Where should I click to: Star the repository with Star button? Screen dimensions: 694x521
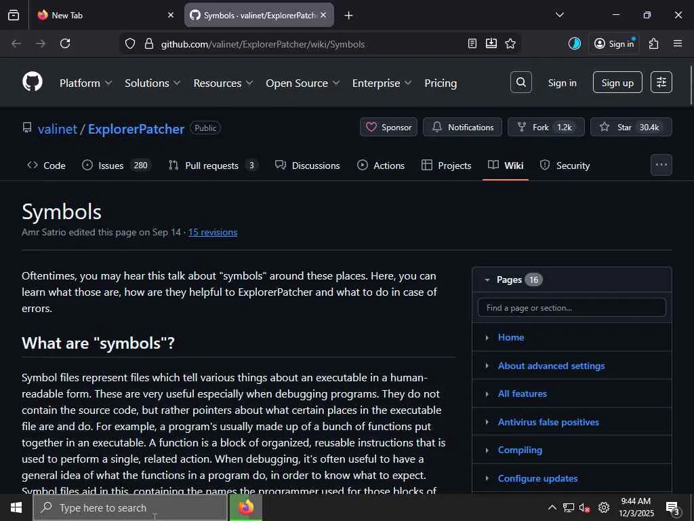point(631,127)
